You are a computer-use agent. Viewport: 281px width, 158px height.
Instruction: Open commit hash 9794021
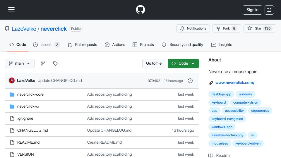coord(155,81)
